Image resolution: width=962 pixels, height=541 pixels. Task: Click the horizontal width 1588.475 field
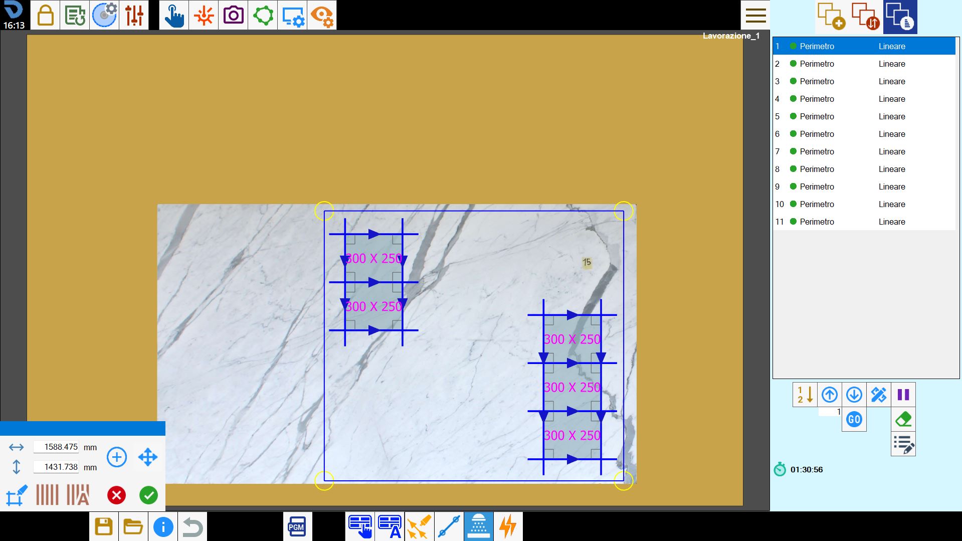coord(56,447)
